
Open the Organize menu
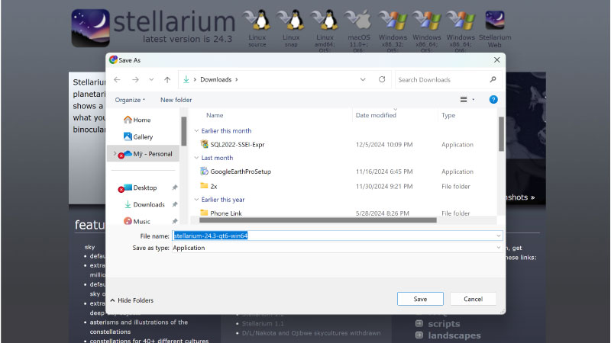130,100
